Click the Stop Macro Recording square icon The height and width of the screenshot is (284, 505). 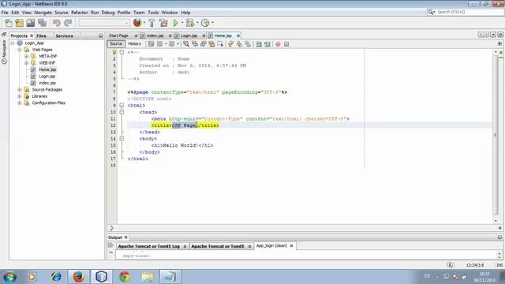click(286, 44)
